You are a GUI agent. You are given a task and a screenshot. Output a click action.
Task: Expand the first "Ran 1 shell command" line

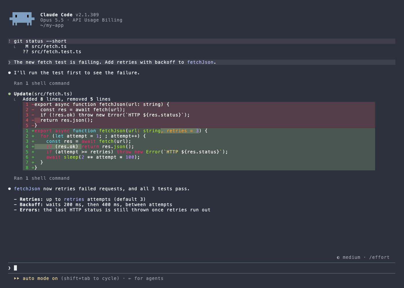[x=42, y=83]
